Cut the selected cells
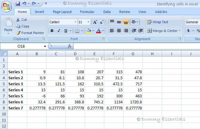 click(21, 20)
